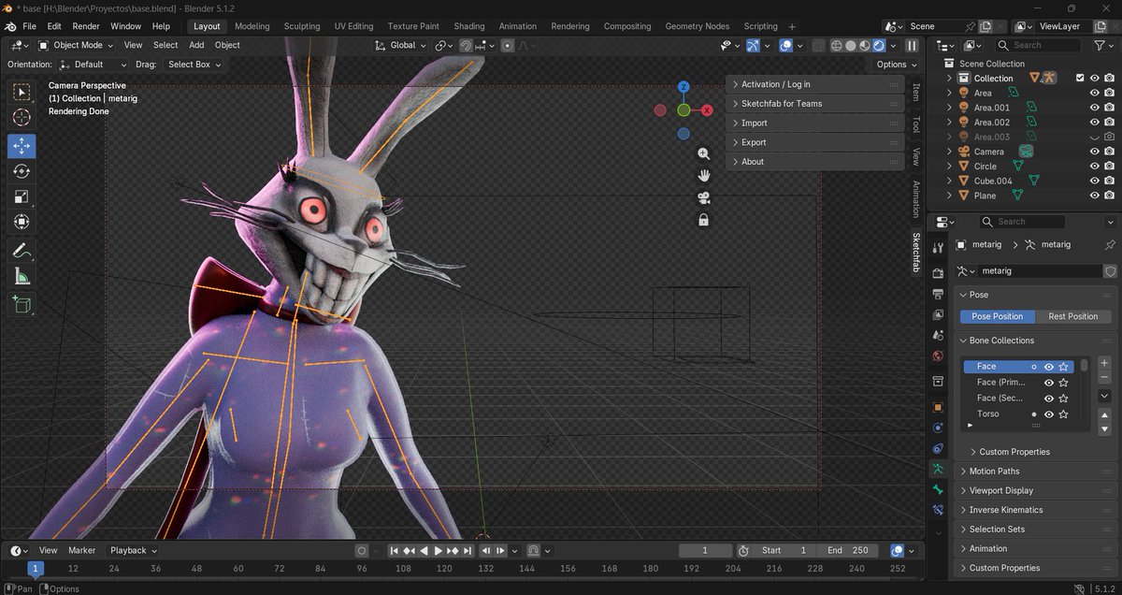This screenshot has height=595, width=1122.
Task: Activate the Move tool
Action: 22,147
